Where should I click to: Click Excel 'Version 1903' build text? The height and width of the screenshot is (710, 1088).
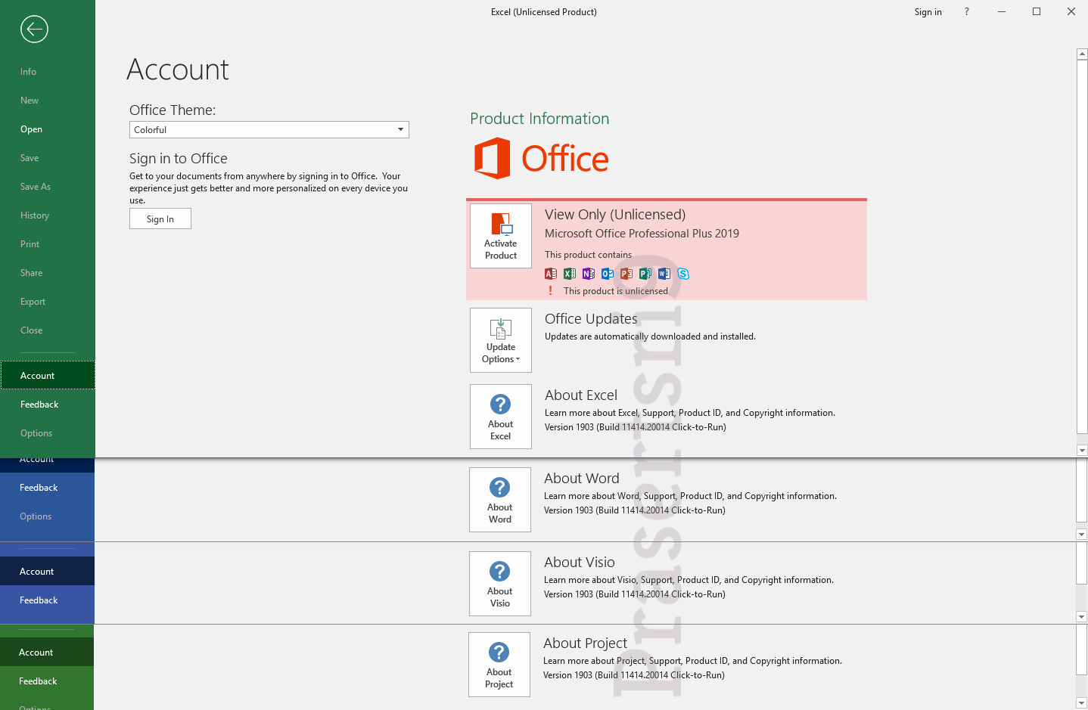636,427
